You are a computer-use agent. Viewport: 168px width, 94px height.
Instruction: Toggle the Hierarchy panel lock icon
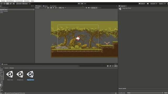click(x=32, y=6)
